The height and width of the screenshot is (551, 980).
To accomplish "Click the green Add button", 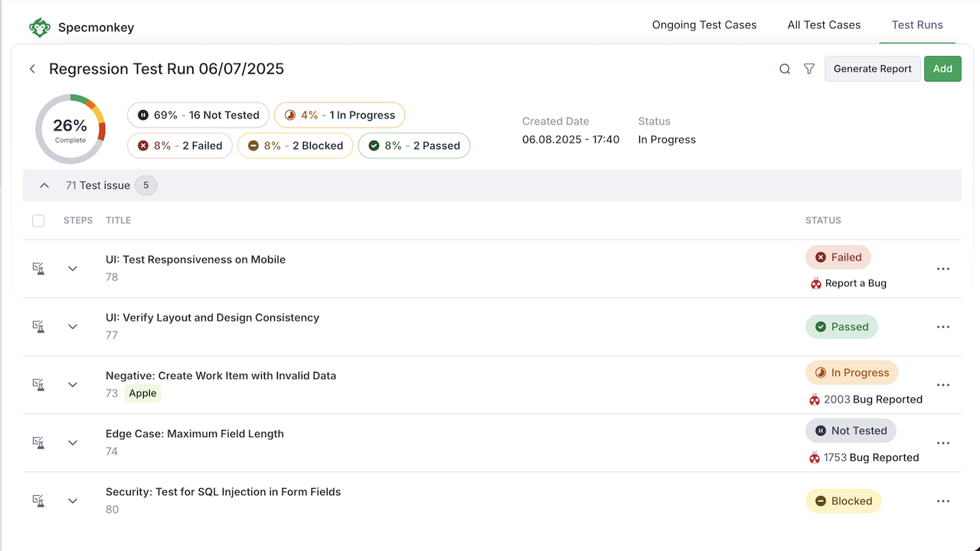I will point(942,69).
